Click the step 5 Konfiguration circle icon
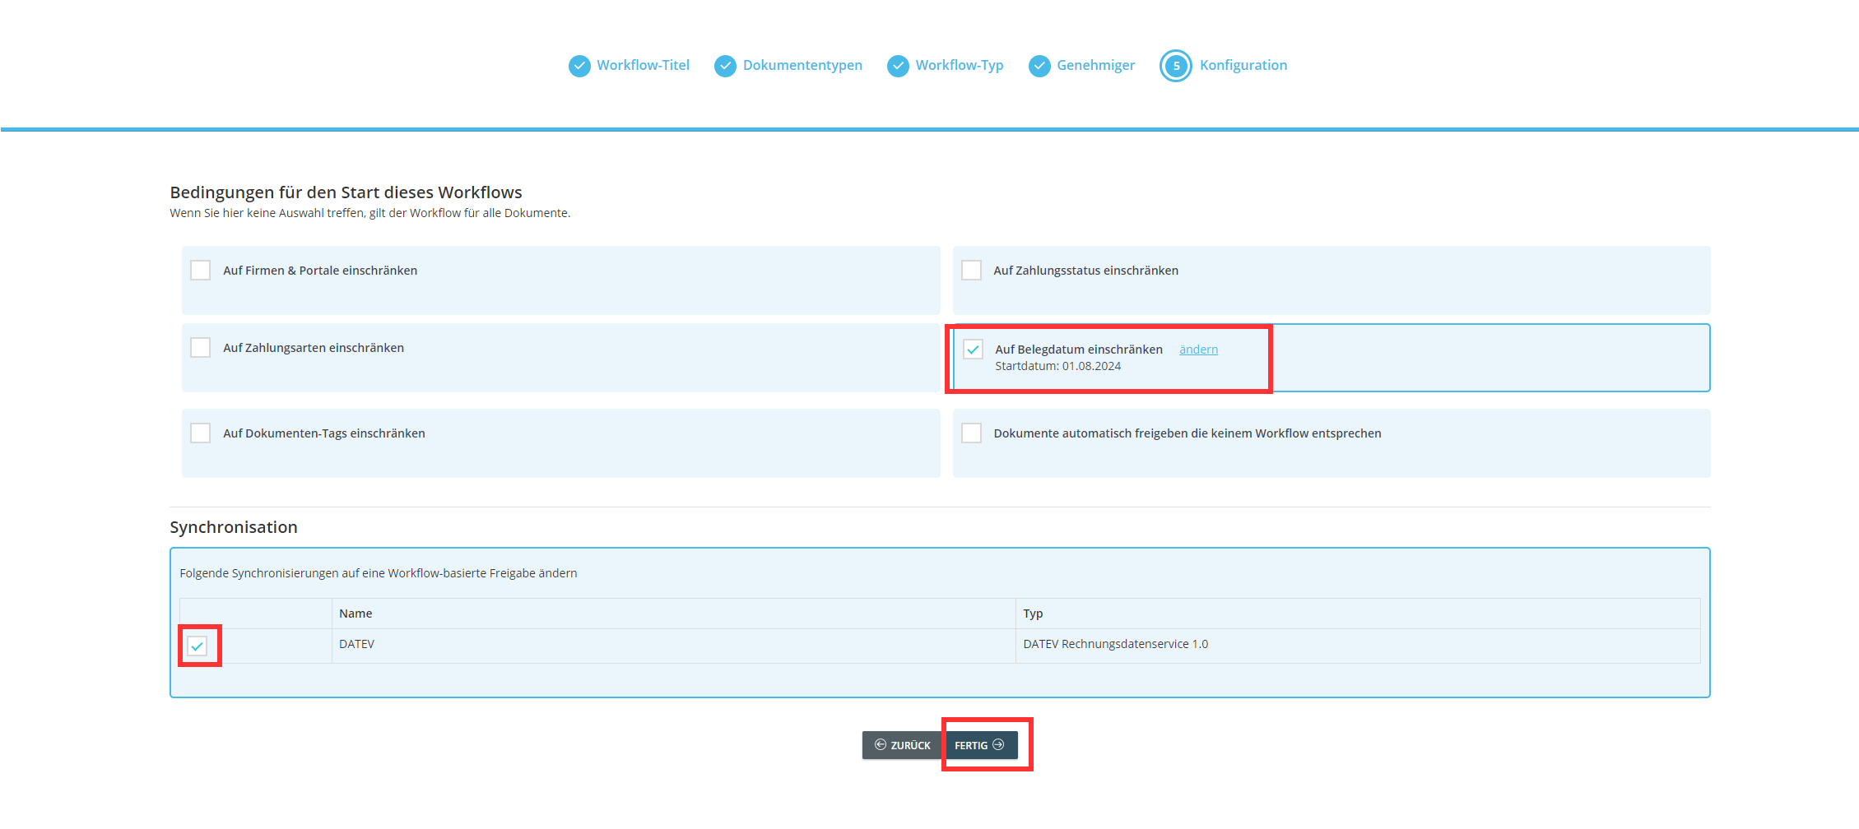Screen dimensions: 1859x829 pyautogui.click(x=1176, y=66)
